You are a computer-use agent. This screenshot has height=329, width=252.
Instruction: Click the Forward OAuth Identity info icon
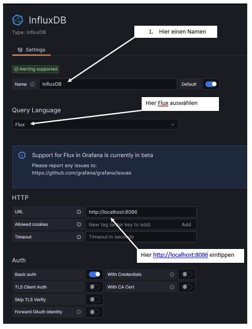pos(79,312)
